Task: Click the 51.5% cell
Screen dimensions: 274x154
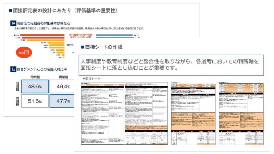Action: click(x=35, y=101)
